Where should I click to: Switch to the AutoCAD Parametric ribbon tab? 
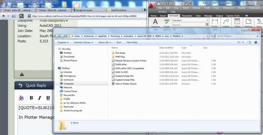coord(187,16)
